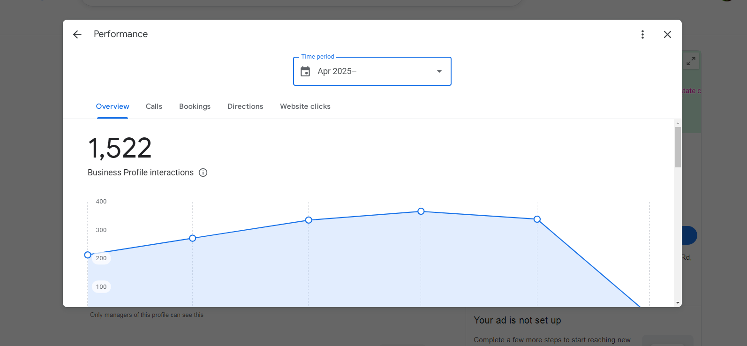
Task: Click the Apr 2025 time period field
Action: pyautogui.click(x=372, y=71)
